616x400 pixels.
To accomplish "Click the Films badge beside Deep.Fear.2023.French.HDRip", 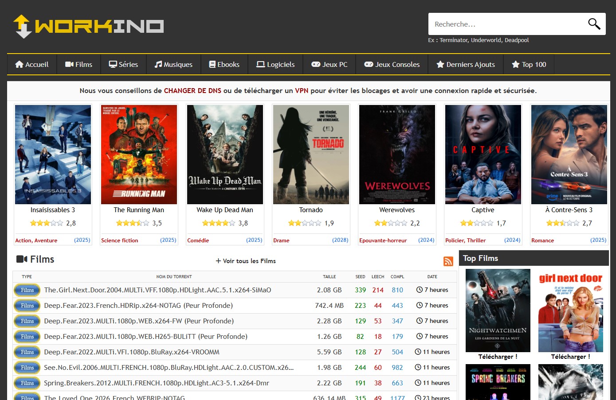I will [27, 306].
